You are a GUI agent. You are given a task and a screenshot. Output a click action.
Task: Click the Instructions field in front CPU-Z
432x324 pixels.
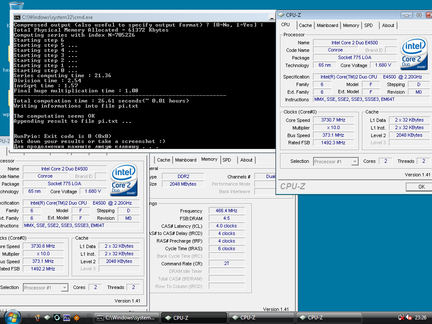371,100
